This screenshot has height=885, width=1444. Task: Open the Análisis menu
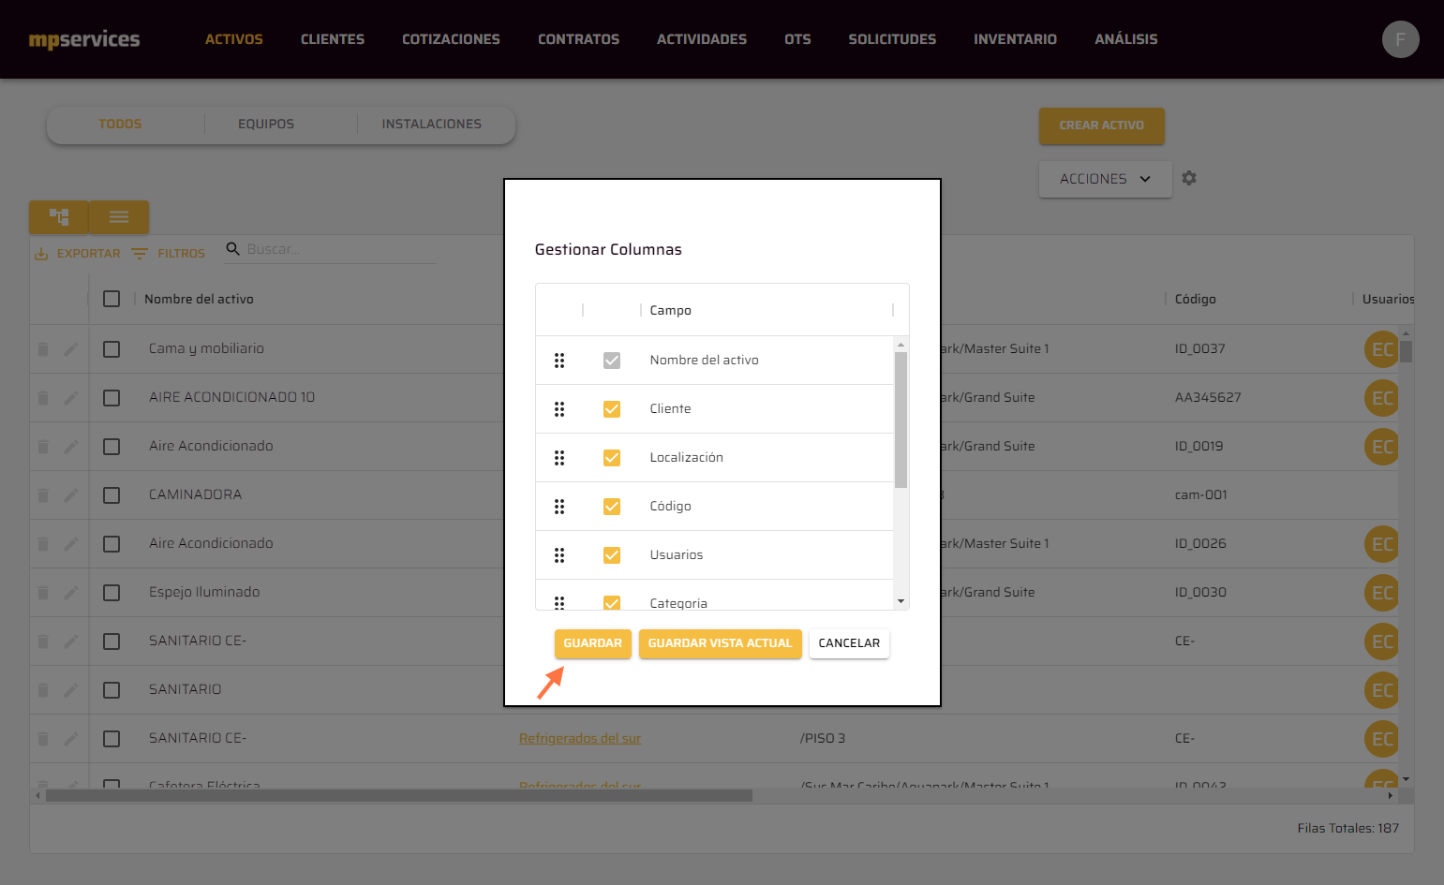tap(1126, 39)
